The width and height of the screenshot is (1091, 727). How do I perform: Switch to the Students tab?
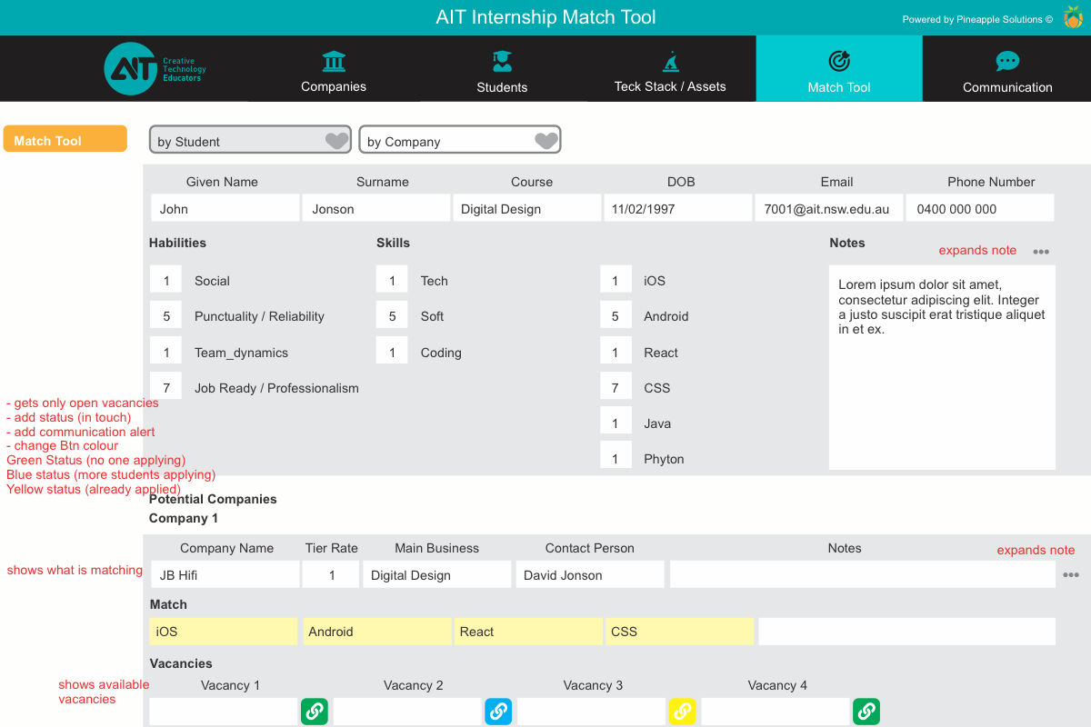coord(502,71)
